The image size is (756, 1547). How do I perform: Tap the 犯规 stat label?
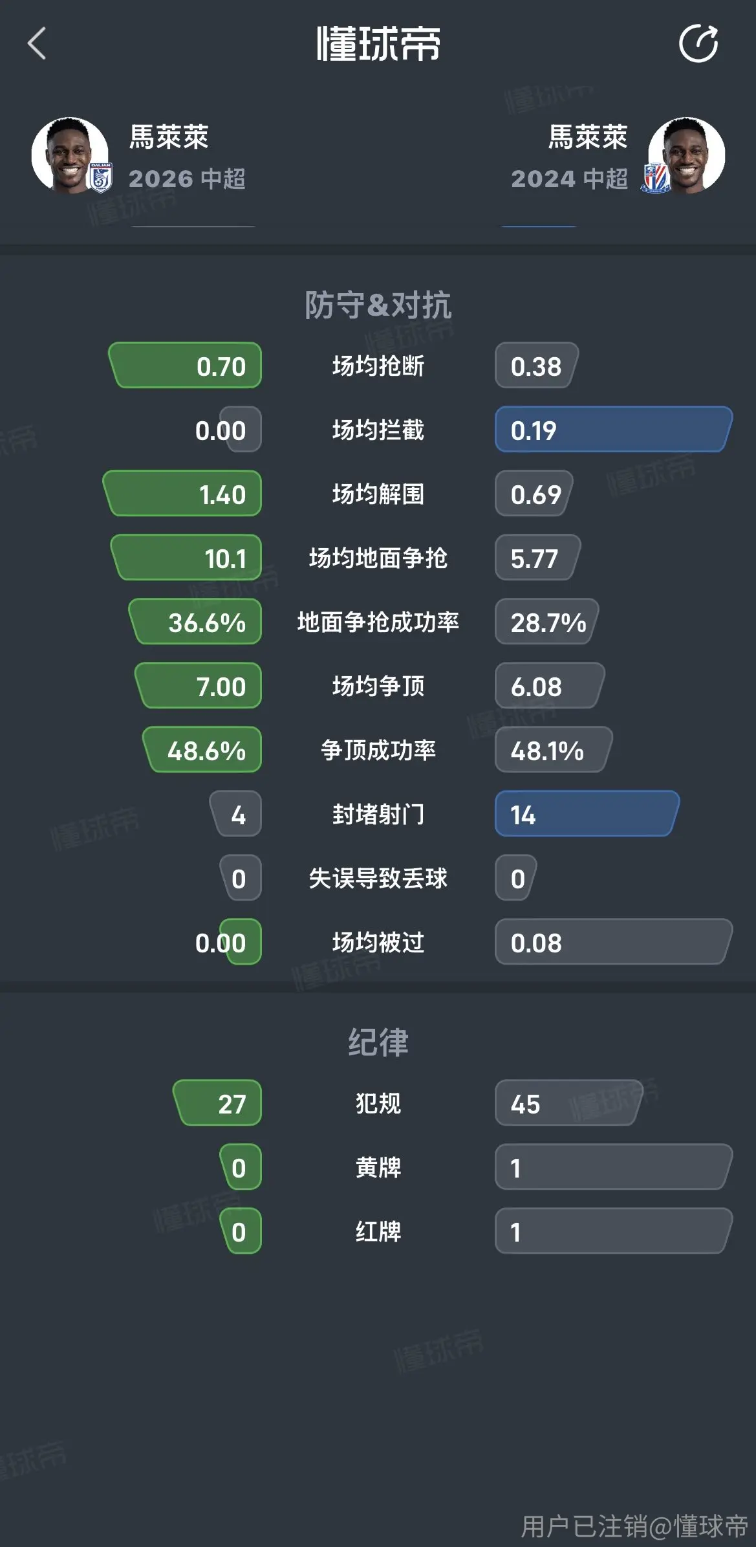pos(378,1103)
